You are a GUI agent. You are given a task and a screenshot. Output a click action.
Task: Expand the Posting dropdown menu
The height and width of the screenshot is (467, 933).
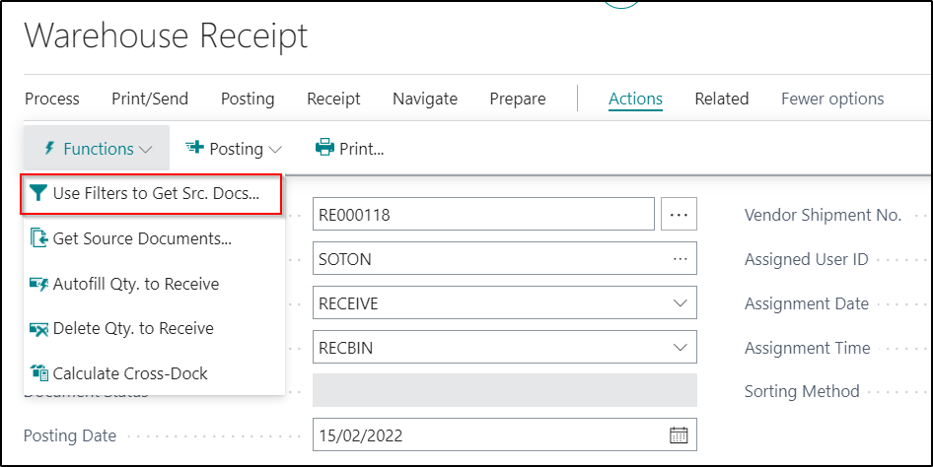coord(235,149)
